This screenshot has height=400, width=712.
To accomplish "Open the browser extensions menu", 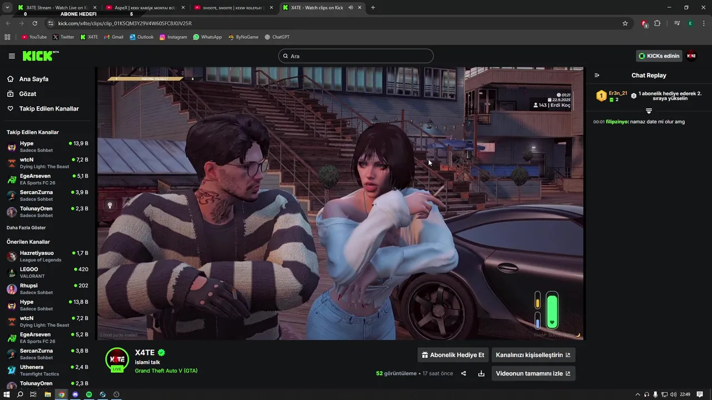I will (657, 23).
